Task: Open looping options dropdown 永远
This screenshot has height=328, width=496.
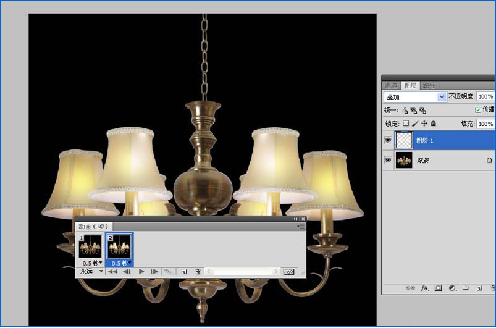Action: pyautogui.click(x=91, y=271)
